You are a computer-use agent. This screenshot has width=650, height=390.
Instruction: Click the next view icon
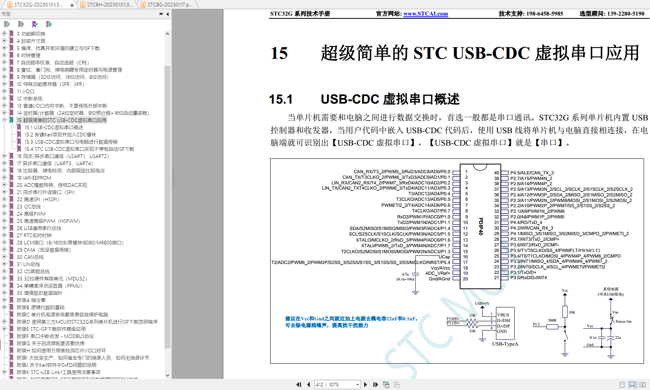point(397,384)
